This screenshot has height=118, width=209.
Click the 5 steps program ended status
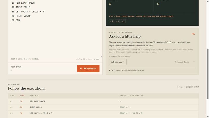tap(188, 87)
